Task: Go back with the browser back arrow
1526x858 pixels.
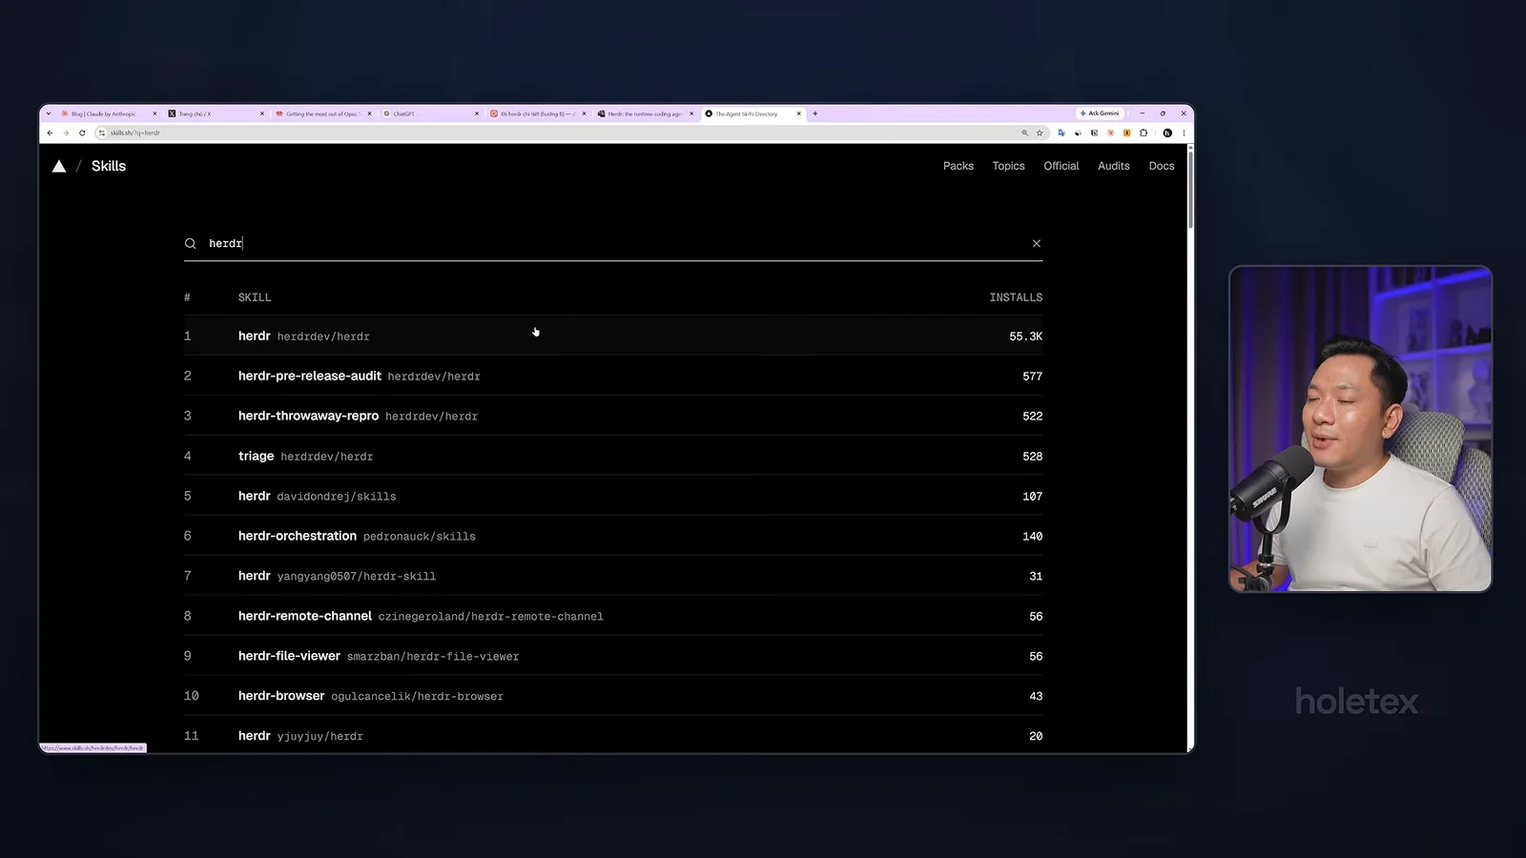Action: [50, 133]
